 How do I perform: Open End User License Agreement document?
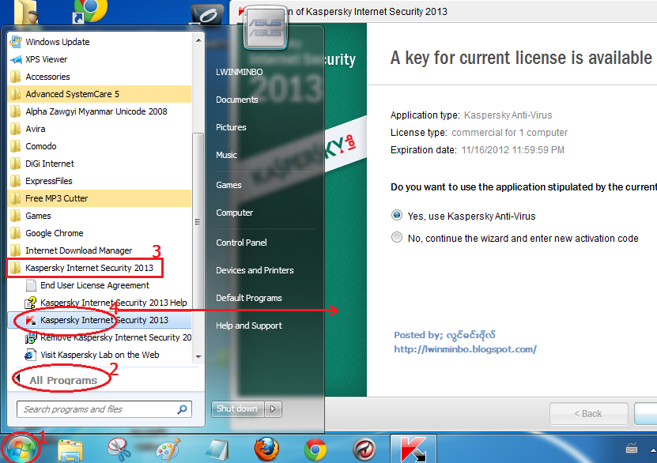point(100,285)
